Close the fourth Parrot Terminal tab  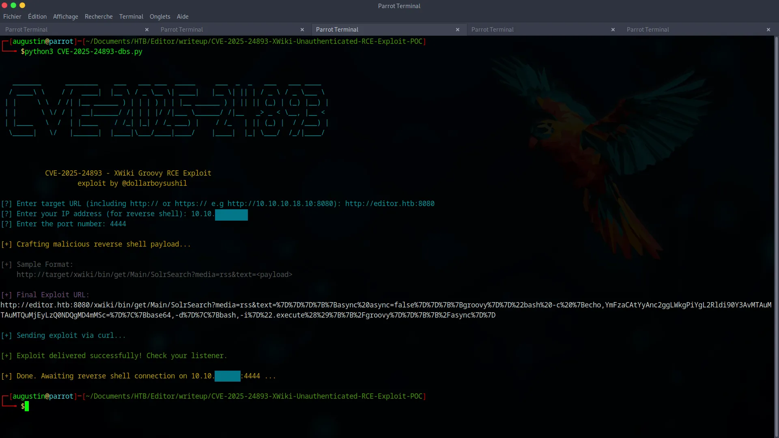coord(613,30)
